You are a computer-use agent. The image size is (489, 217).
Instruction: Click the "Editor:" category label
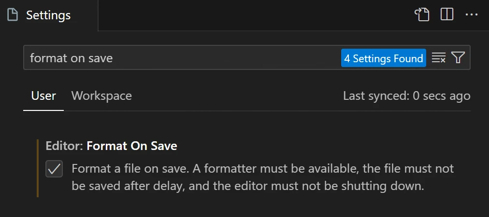[x=65, y=146]
